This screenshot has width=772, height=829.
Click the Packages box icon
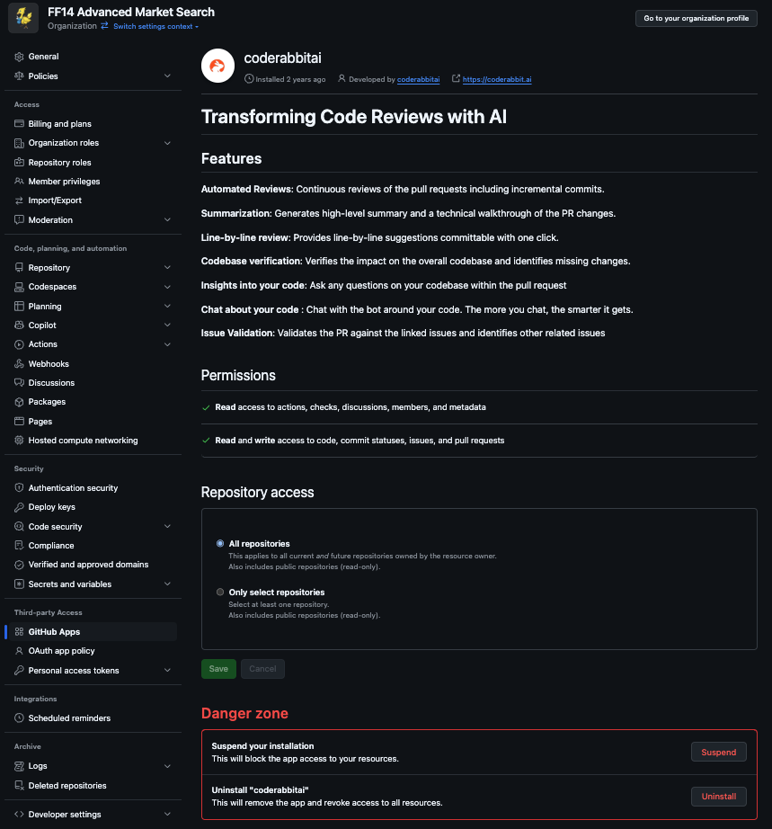pyautogui.click(x=19, y=402)
